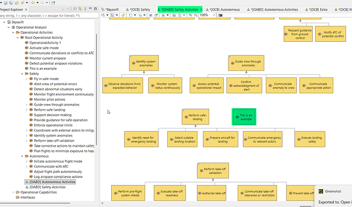Viewport: 352px width, 207px height.
Task: Click the back navigation arrow in toolbar
Action: click(34, 2)
